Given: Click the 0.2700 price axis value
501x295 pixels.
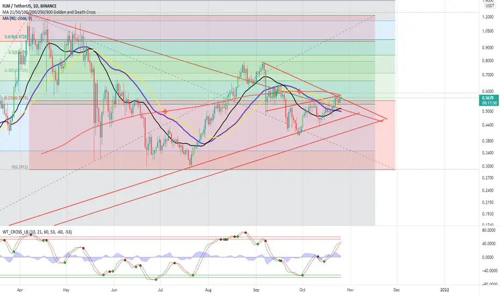Looking at the screenshot, I should point(488,178).
